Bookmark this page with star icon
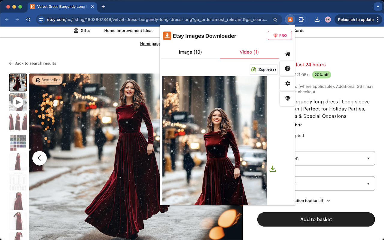The width and height of the screenshot is (384, 240). click(275, 19)
